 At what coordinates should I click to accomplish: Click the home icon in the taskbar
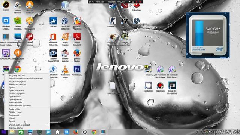pos(57,132)
